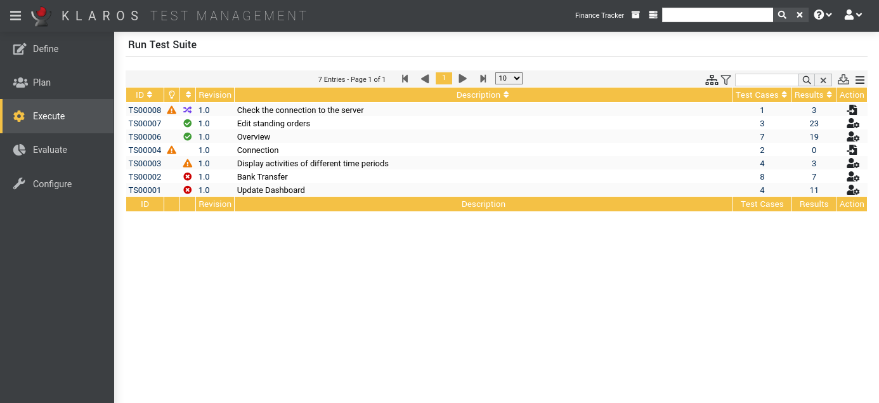The width and height of the screenshot is (879, 403).
Task: Jump to the last page arrow icon
Action: tap(483, 79)
